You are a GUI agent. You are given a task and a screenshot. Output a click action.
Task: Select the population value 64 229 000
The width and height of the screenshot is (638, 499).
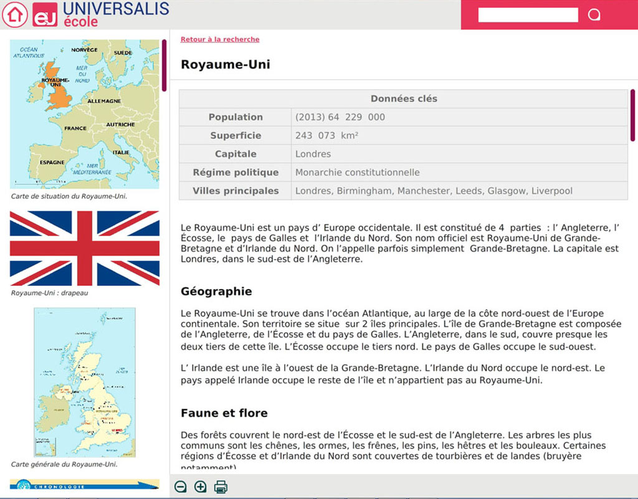pyautogui.click(x=356, y=117)
